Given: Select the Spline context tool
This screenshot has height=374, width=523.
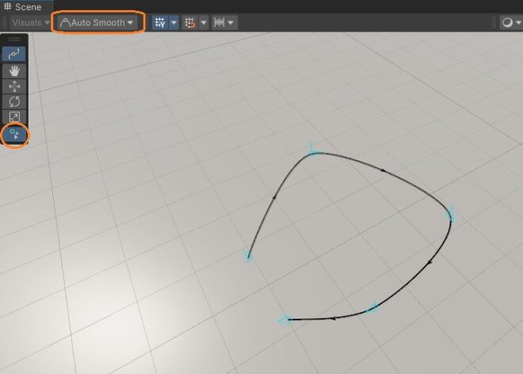Looking at the screenshot, I should (14, 54).
